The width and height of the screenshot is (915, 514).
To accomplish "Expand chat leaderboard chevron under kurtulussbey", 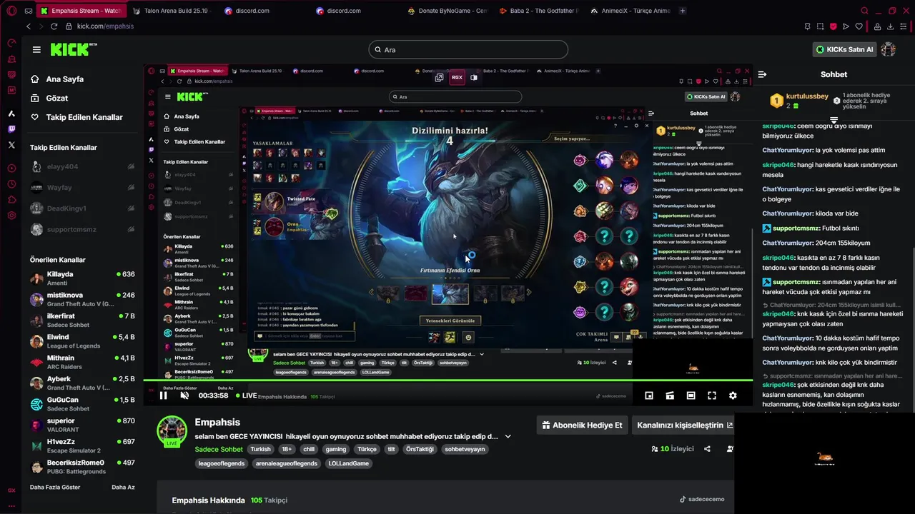I will coord(834,119).
